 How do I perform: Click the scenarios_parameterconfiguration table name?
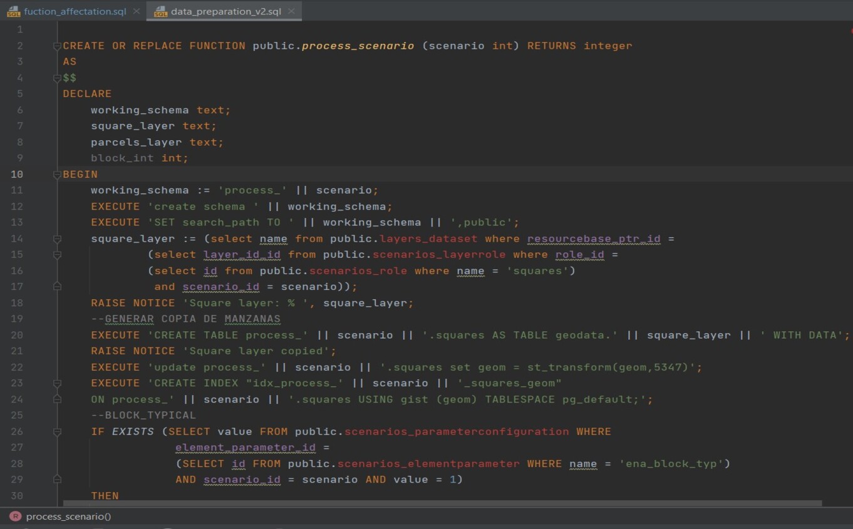(457, 431)
